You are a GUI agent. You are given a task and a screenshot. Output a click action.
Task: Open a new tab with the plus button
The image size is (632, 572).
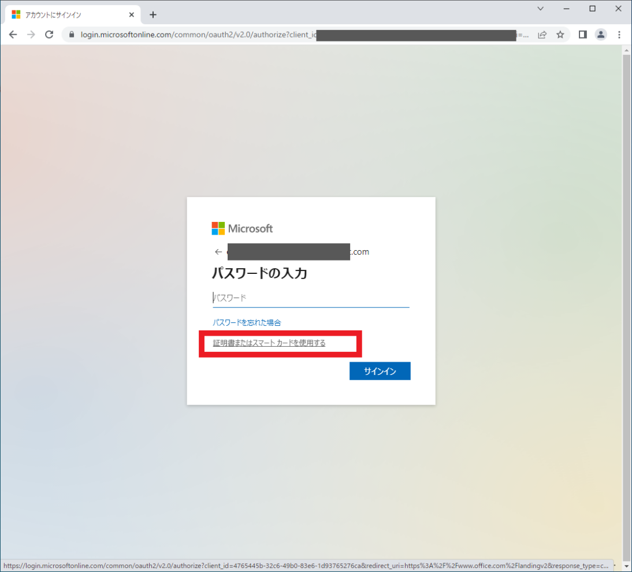(x=153, y=15)
